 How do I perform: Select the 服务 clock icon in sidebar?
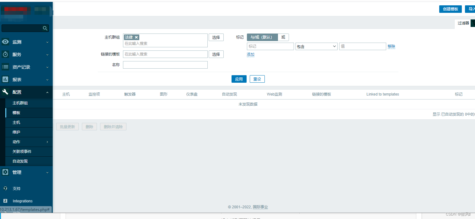[5, 54]
